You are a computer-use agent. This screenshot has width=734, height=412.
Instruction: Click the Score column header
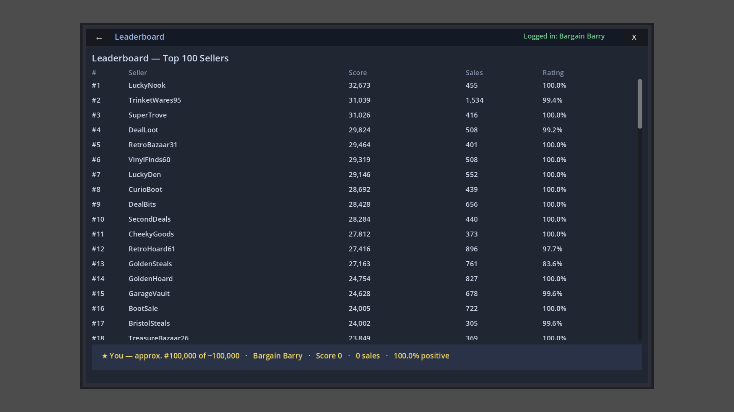[x=357, y=73]
